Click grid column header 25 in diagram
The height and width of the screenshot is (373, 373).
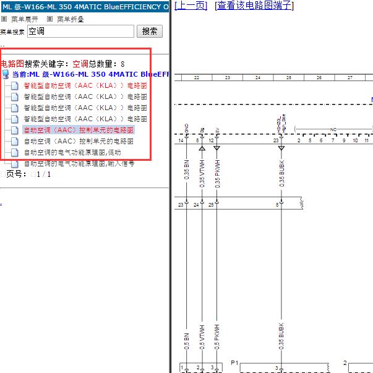[x=288, y=78]
